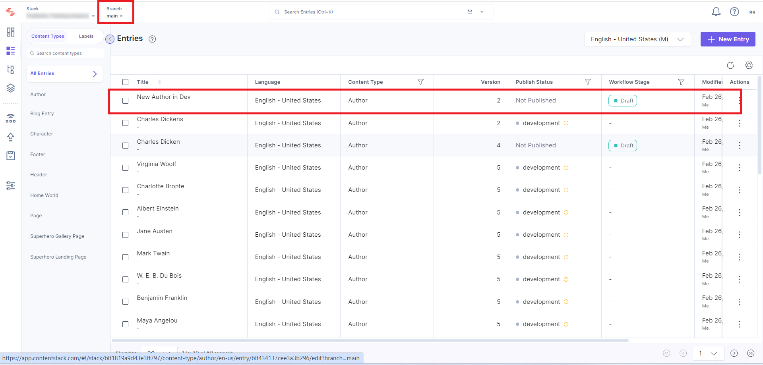
Task: Select Author content type
Action: click(x=38, y=95)
